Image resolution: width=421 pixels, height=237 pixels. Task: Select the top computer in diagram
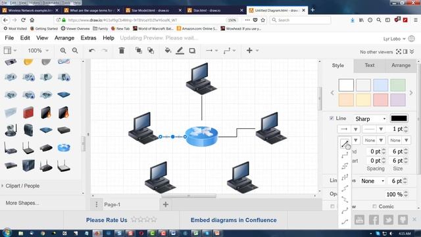click(201, 78)
